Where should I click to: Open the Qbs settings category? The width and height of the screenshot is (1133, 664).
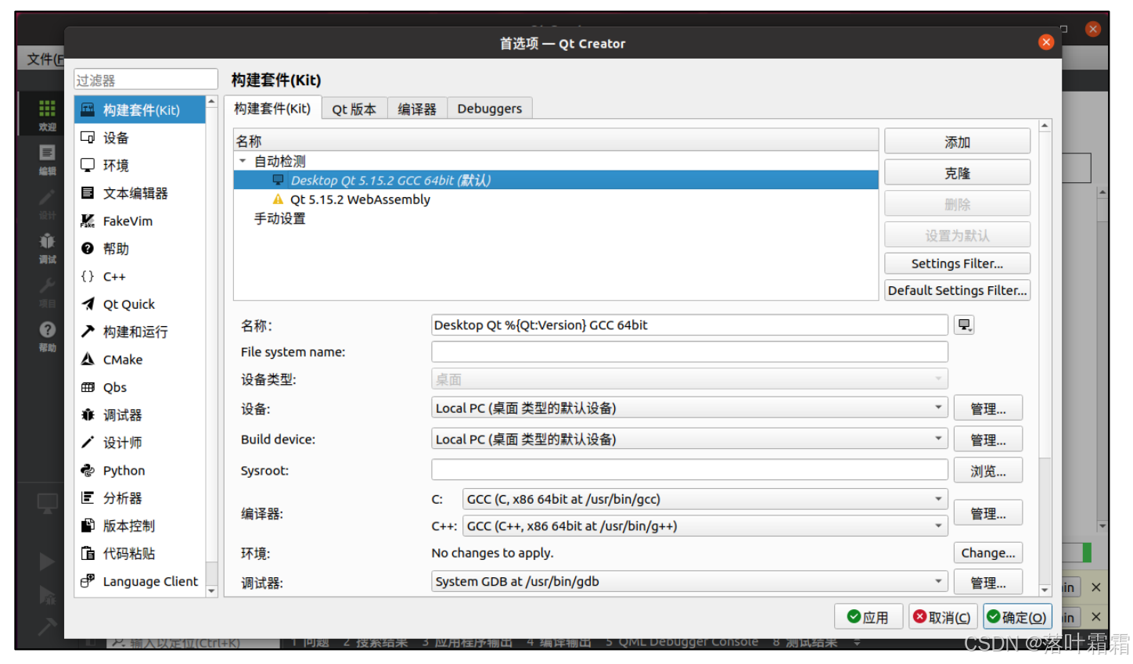[140, 387]
